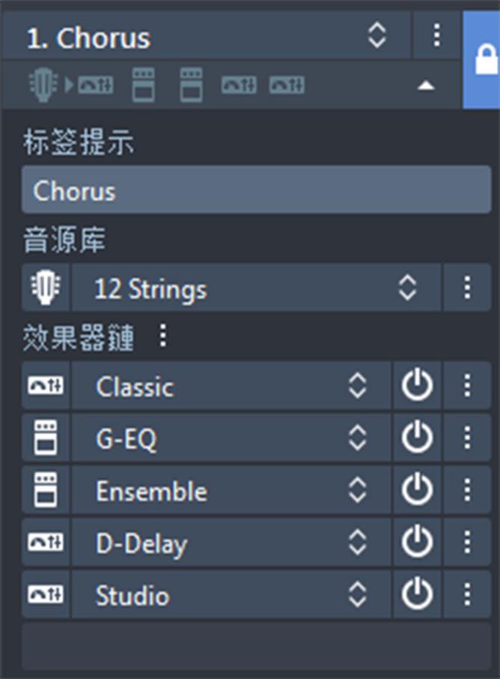This screenshot has height=679, width=500.
Task: Click the Classic pedal icon
Action: (x=44, y=386)
